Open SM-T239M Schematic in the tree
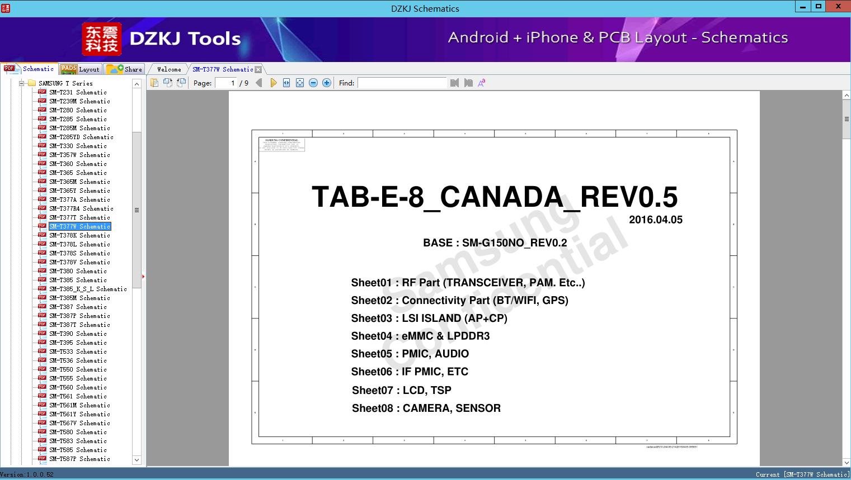The image size is (851, 480). tap(79, 101)
